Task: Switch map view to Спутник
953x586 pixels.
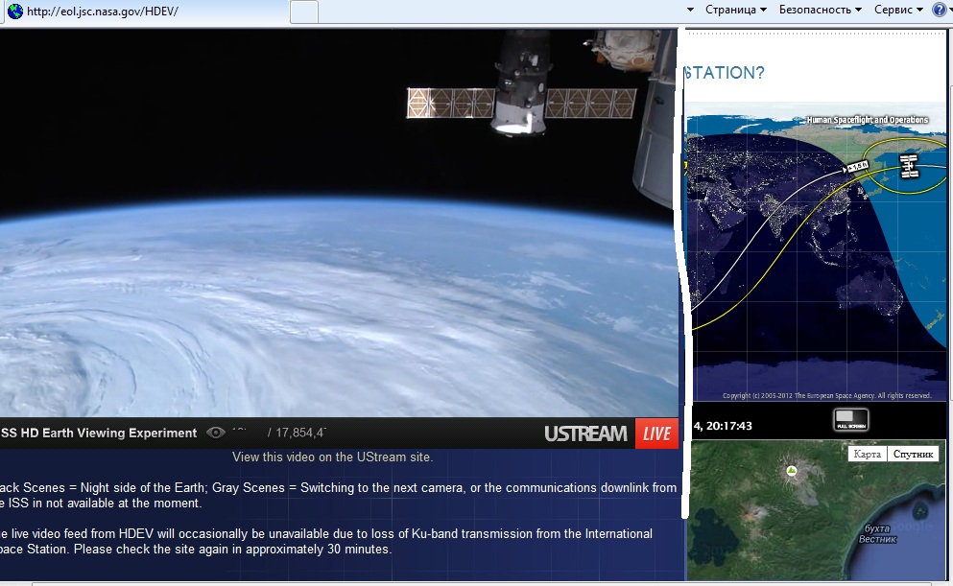Action: coord(912,454)
